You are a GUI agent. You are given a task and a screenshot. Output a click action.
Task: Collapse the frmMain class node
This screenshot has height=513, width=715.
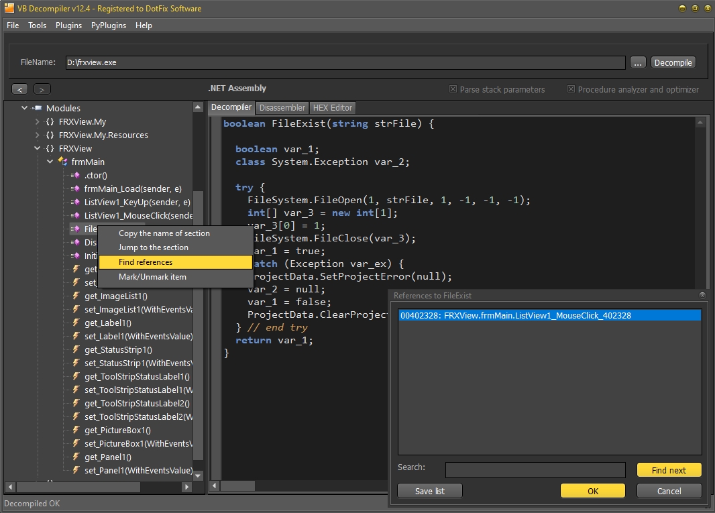click(x=50, y=162)
